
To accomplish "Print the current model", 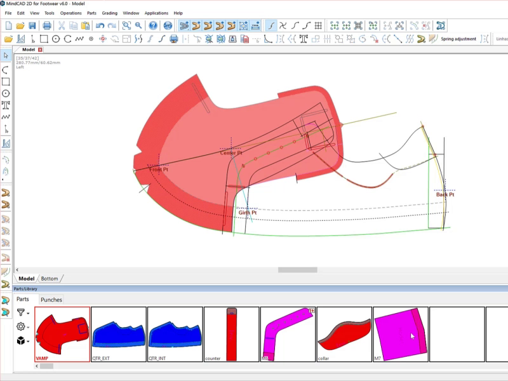I will (x=47, y=25).
